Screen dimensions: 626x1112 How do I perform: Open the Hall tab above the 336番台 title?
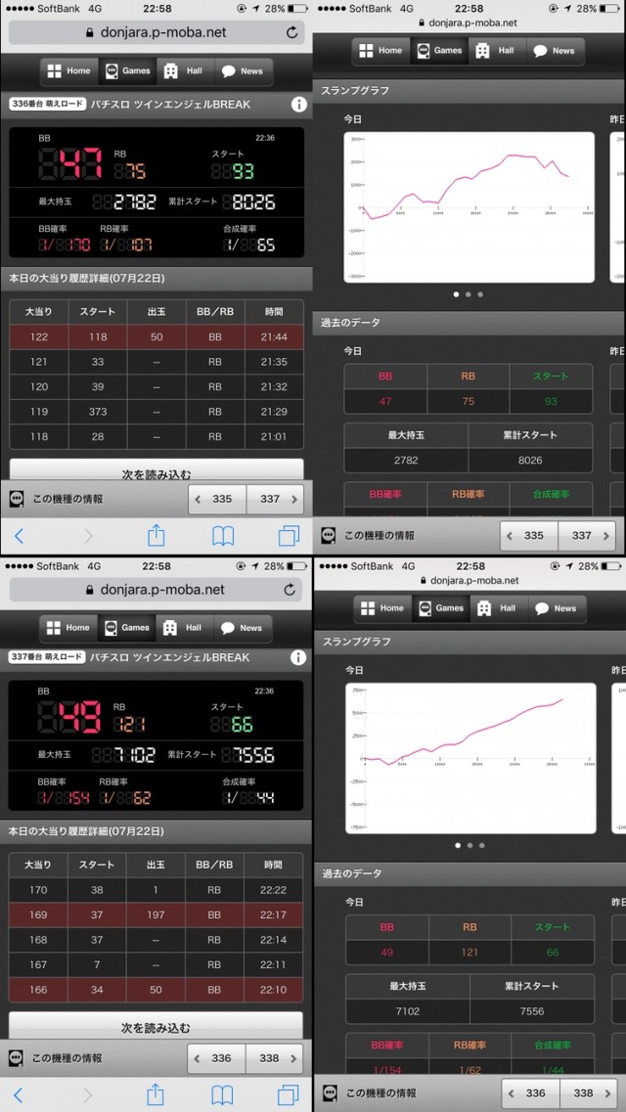pyautogui.click(x=183, y=71)
